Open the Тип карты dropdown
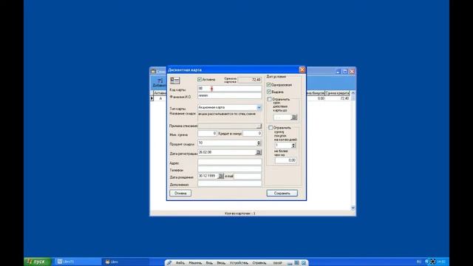The width and height of the screenshot is (473, 266). point(259,107)
